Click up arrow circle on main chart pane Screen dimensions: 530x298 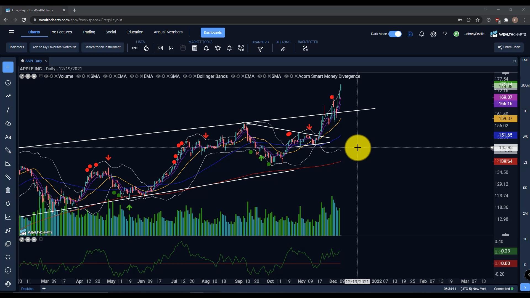34,76
